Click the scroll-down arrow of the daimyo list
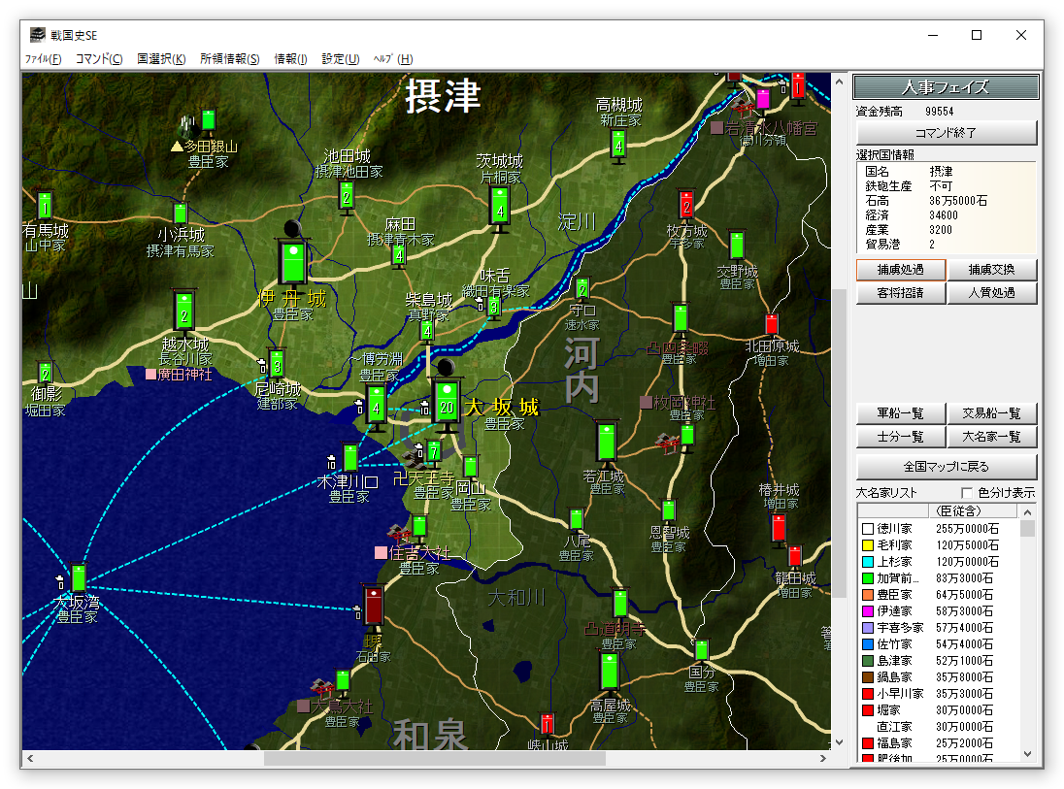The image size is (1064, 789). tap(1027, 754)
